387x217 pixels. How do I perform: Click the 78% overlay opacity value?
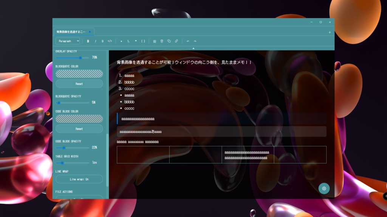click(x=94, y=57)
